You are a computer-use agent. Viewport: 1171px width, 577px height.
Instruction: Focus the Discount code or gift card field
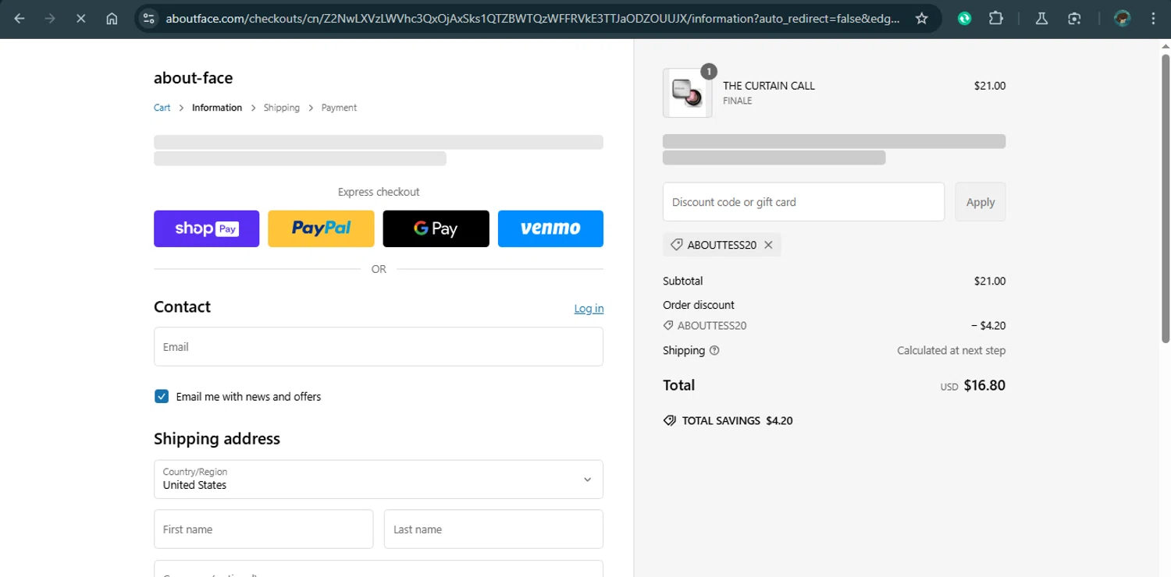[803, 202]
